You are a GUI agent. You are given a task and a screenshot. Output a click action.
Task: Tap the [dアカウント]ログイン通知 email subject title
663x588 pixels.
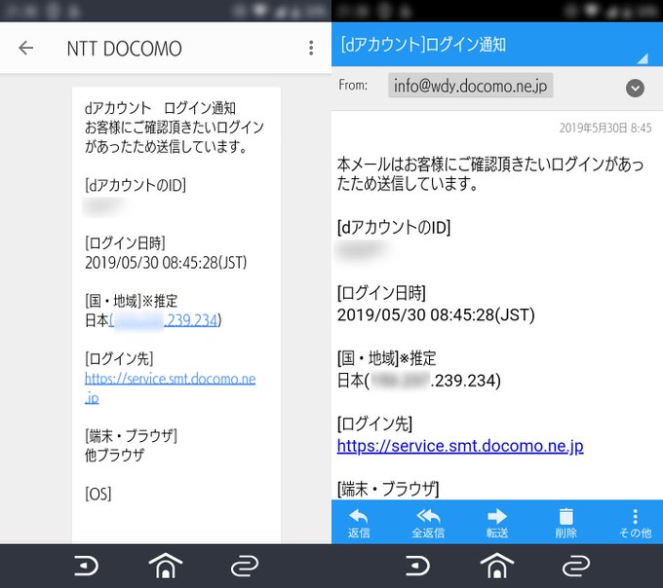[x=423, y=45]
